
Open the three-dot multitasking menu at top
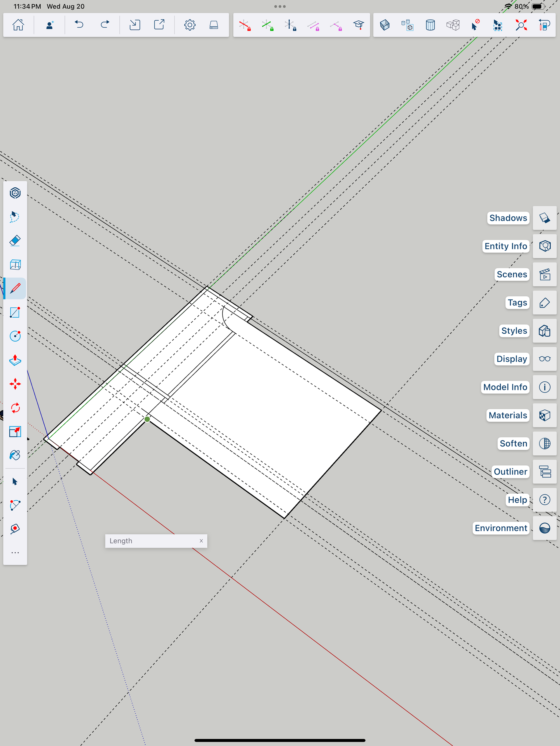tap(280, 6)
